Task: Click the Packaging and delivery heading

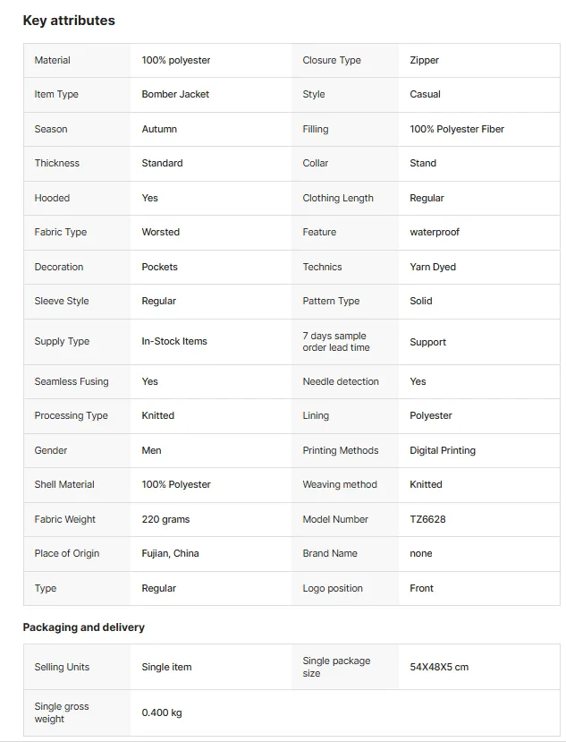Action: tap(84, 627)
